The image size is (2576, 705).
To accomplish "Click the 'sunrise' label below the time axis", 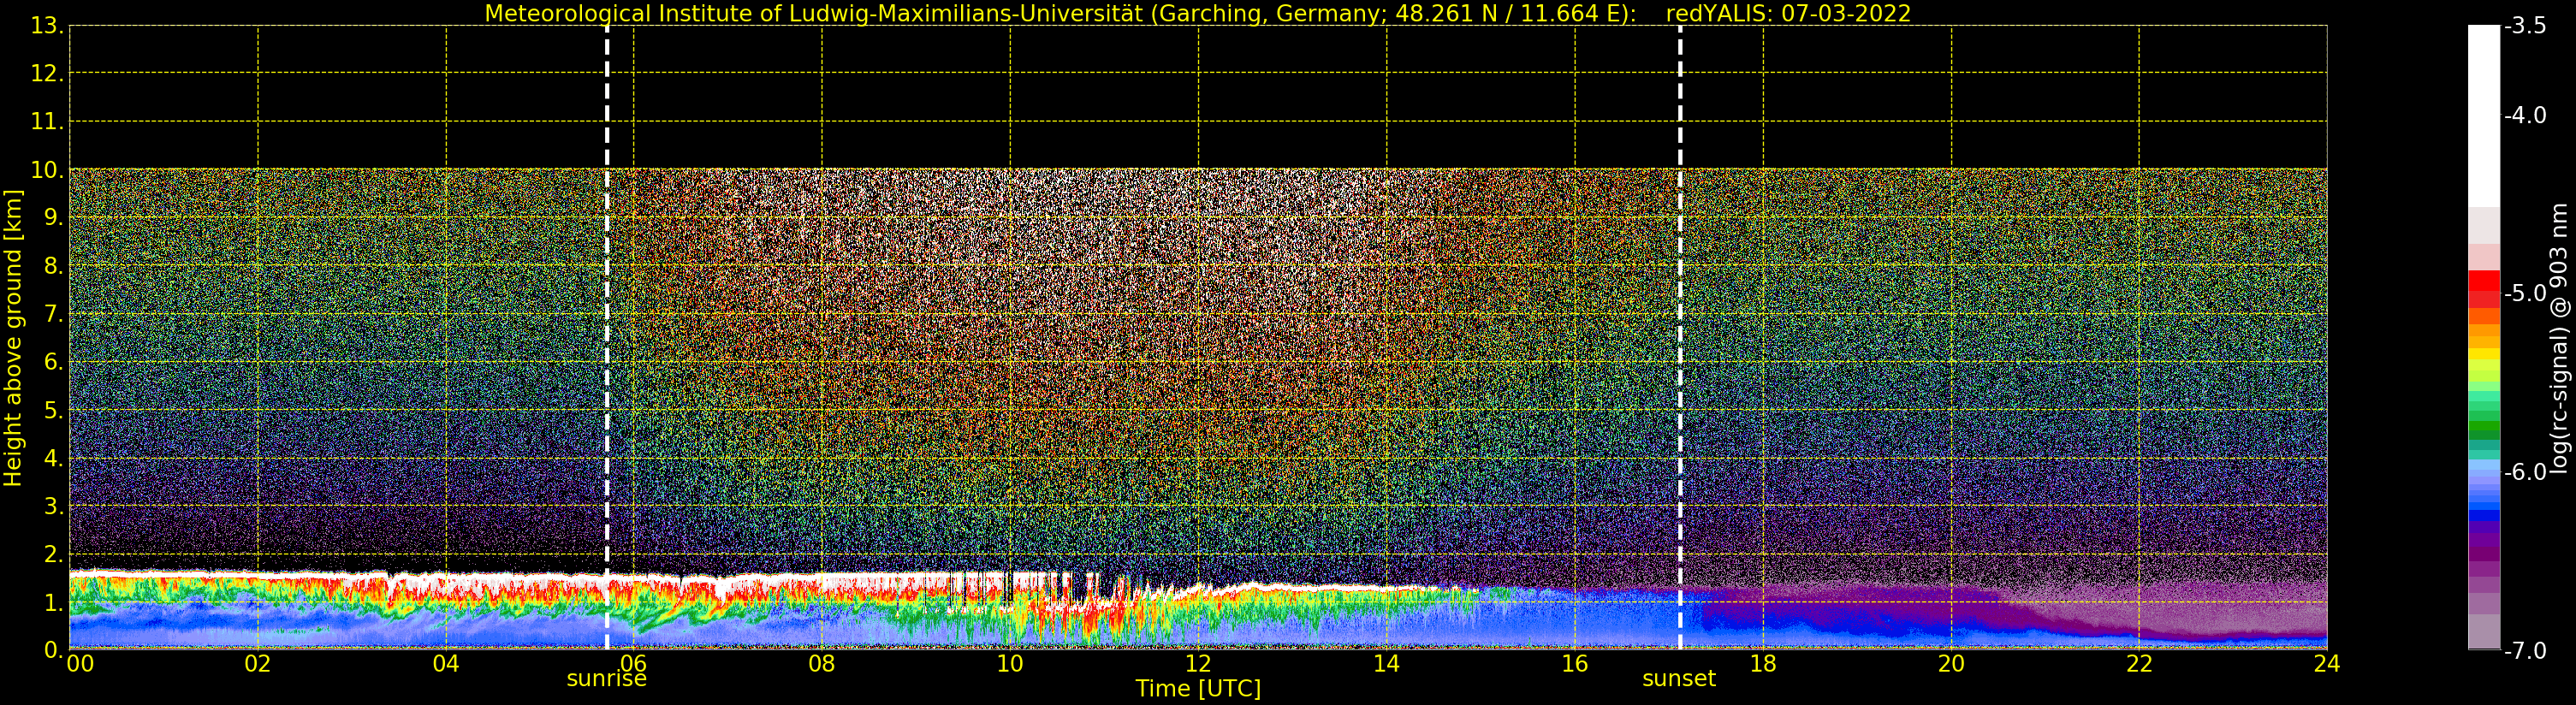I will (607, 678).
